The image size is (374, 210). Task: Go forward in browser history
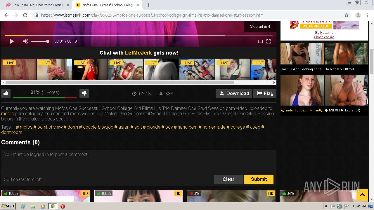(16, 15)
